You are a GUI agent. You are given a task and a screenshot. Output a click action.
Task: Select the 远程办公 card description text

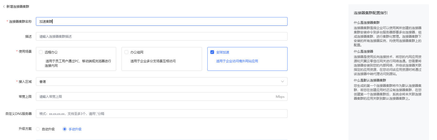[x=78, y=63]
